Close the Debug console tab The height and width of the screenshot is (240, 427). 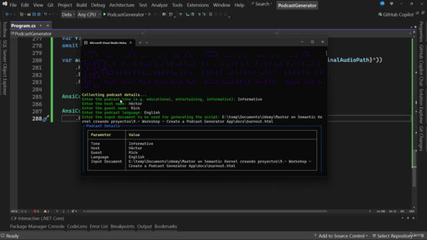point(131,43)
